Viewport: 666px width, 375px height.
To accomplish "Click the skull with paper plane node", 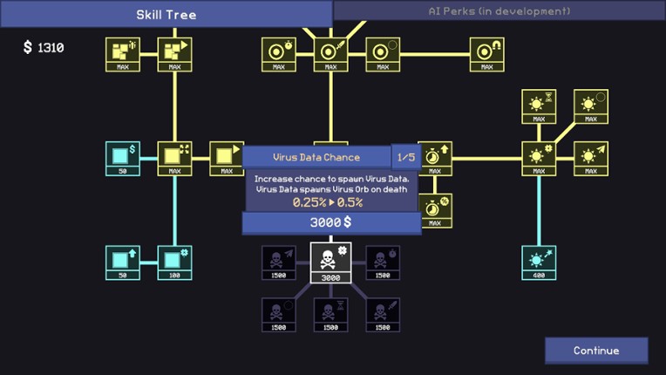I will (279, 262).
